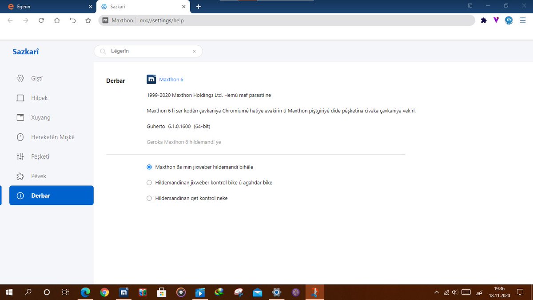Show hidden system tray icons
This screenshot has height=300, width=533.
(437, 292)
